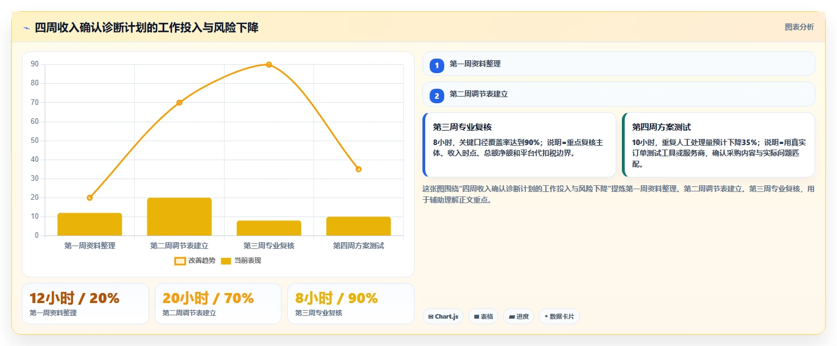Click the y-axis value 50

tap(35, 141)
